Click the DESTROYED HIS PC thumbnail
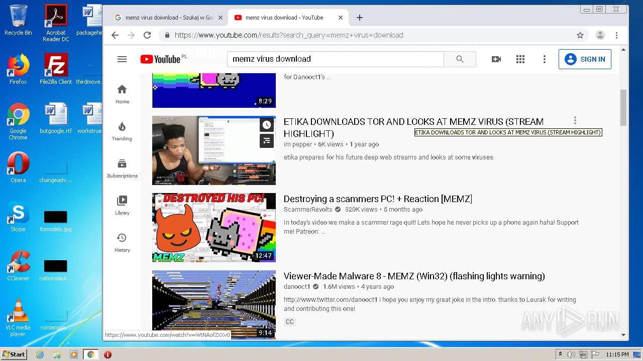The image size is (643, 361). coord(214,228)
